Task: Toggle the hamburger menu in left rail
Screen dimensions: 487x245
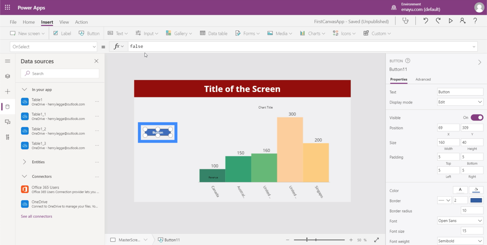Action: 8,61
